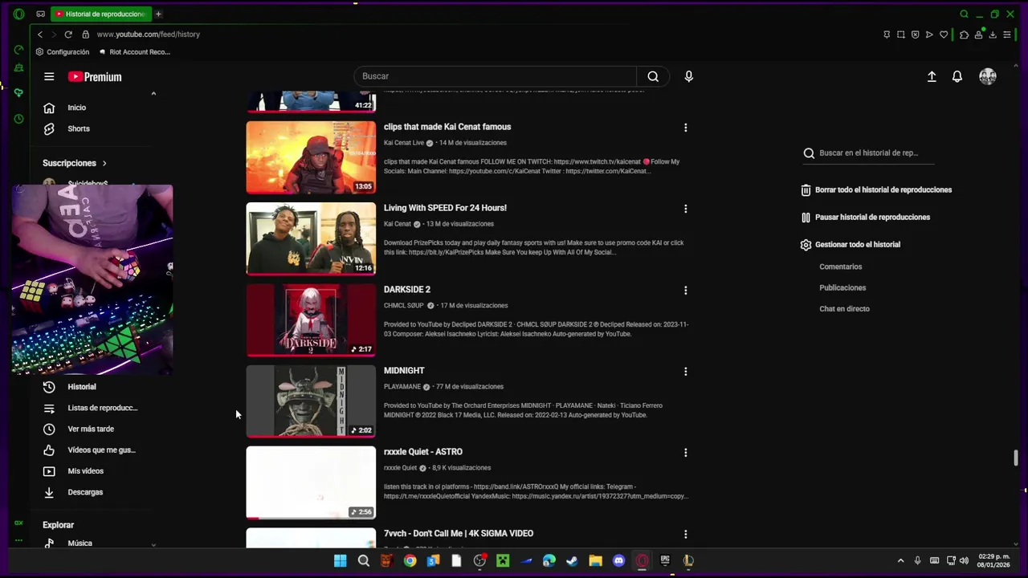Click the page scrollbar thumb
This screenshot has width=1028, height=578.
tap(1016, 458)
